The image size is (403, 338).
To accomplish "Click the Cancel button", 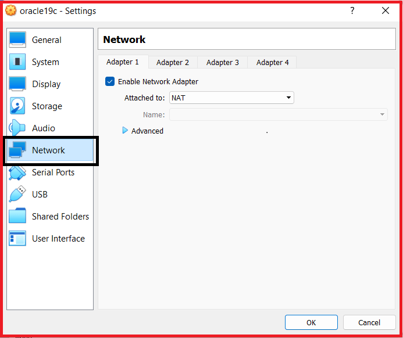I will 369,322.
